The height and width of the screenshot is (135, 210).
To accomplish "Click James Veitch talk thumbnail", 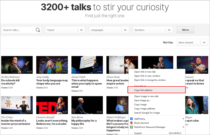I will 87,65.
